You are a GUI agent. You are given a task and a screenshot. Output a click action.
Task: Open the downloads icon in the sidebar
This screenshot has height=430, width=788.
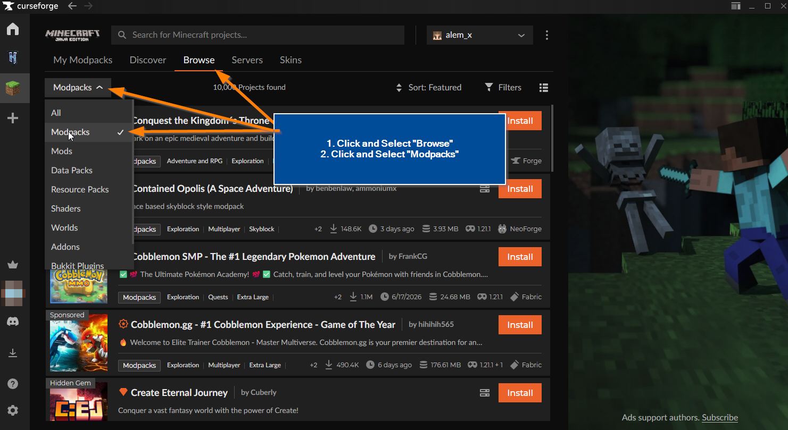pyautogui.click(x=13, y=353)
